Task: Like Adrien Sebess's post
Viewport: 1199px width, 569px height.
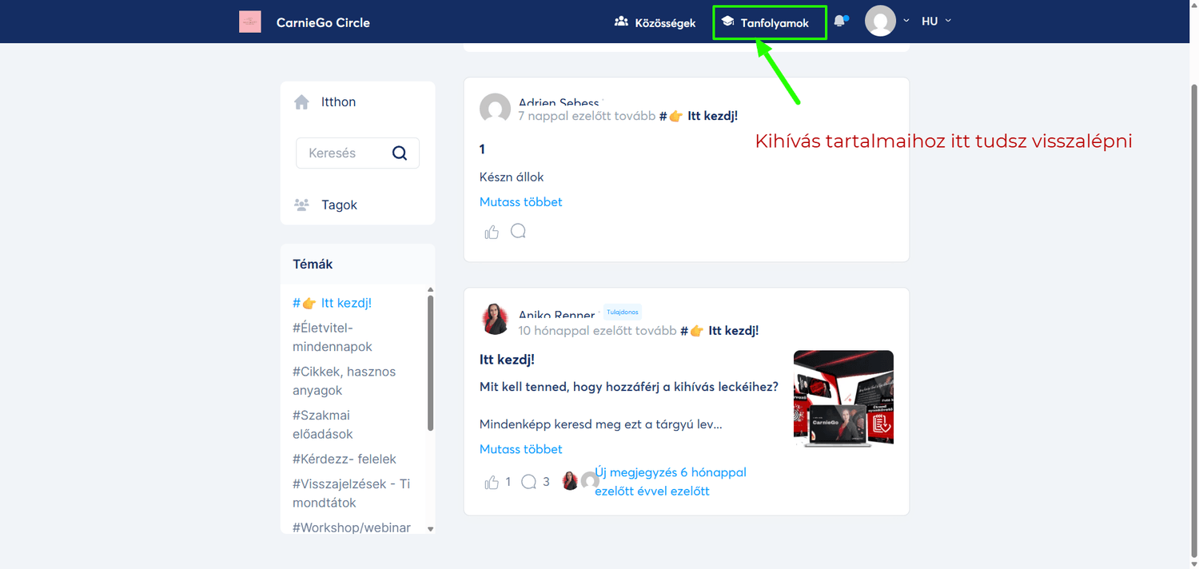Action: pyautogui.click(x=492, y=233)
